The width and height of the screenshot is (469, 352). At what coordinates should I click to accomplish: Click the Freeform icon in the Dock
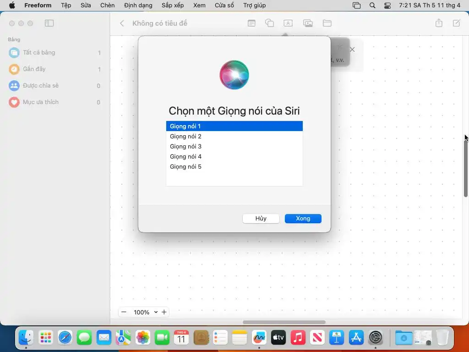point(259,338)
